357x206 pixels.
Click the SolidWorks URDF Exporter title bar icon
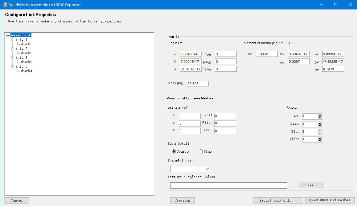point(5,5)
